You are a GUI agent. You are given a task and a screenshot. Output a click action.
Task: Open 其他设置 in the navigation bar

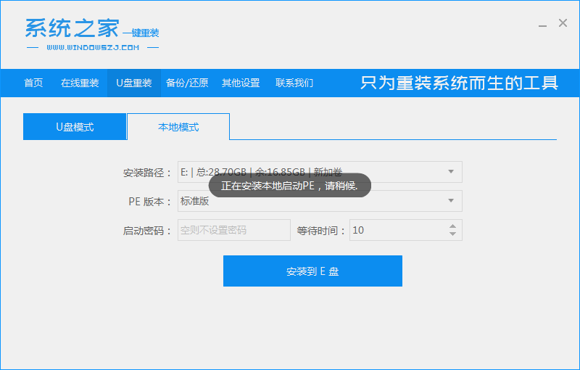coord(241,83)
